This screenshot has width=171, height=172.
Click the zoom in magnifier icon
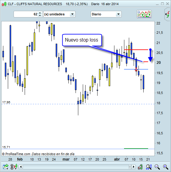click(x=166, y=167)
